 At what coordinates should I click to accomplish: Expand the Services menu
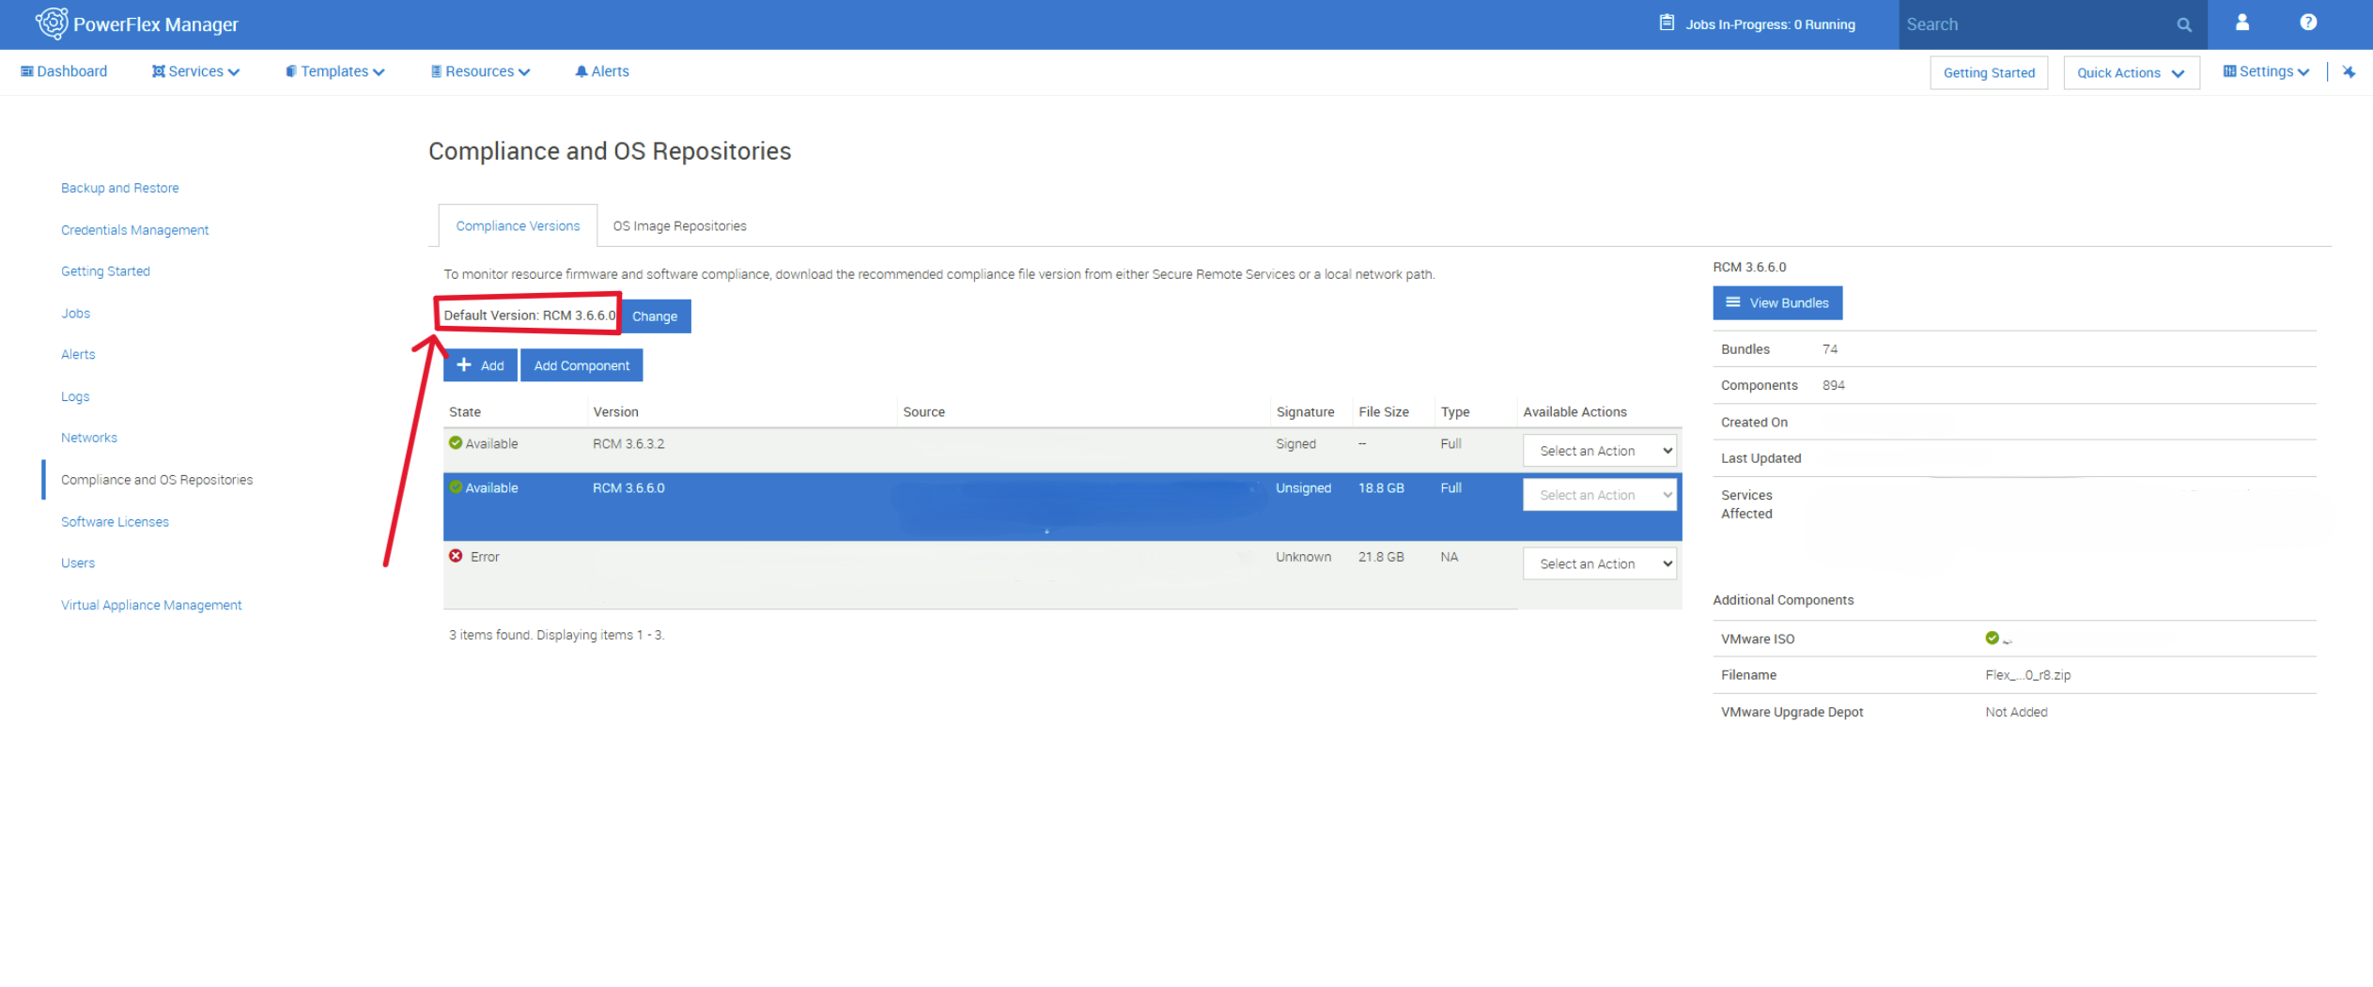point(195,71)
